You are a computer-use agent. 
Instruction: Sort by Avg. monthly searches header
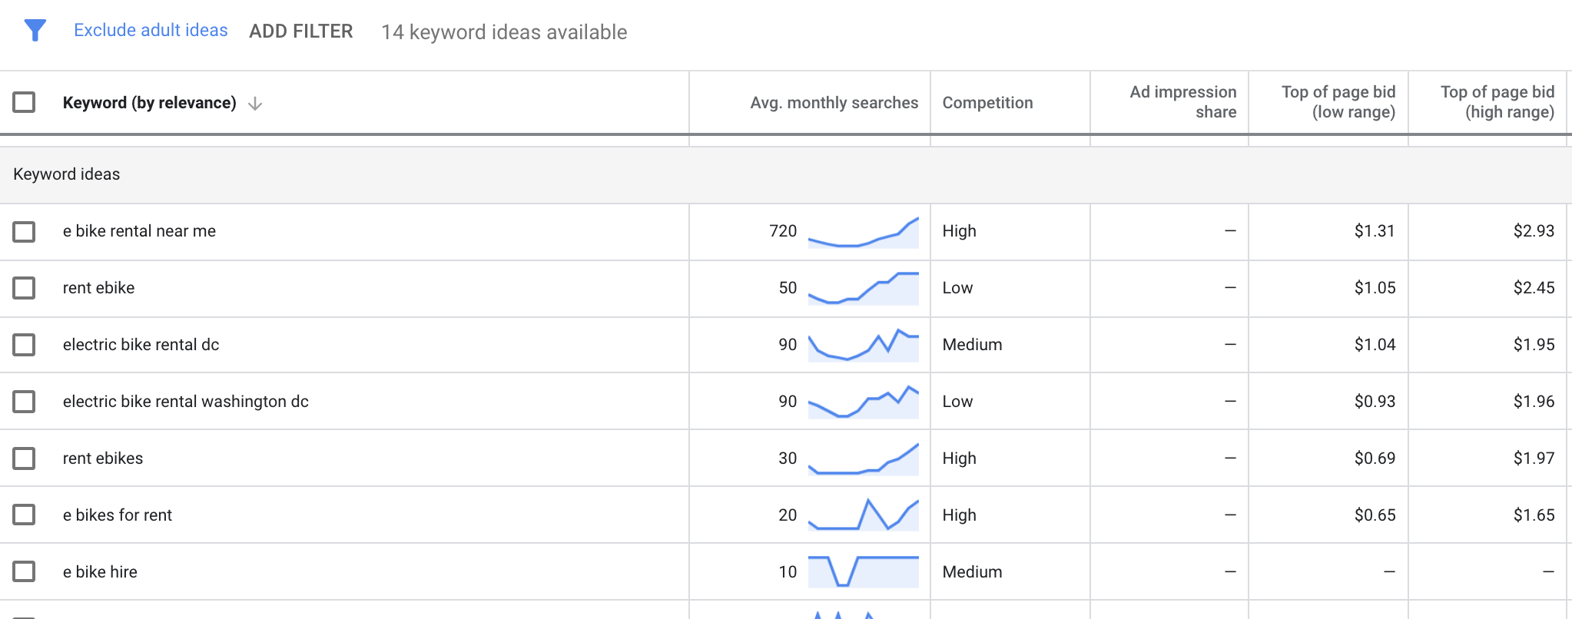pyautogui.click(x=834, y=103)
